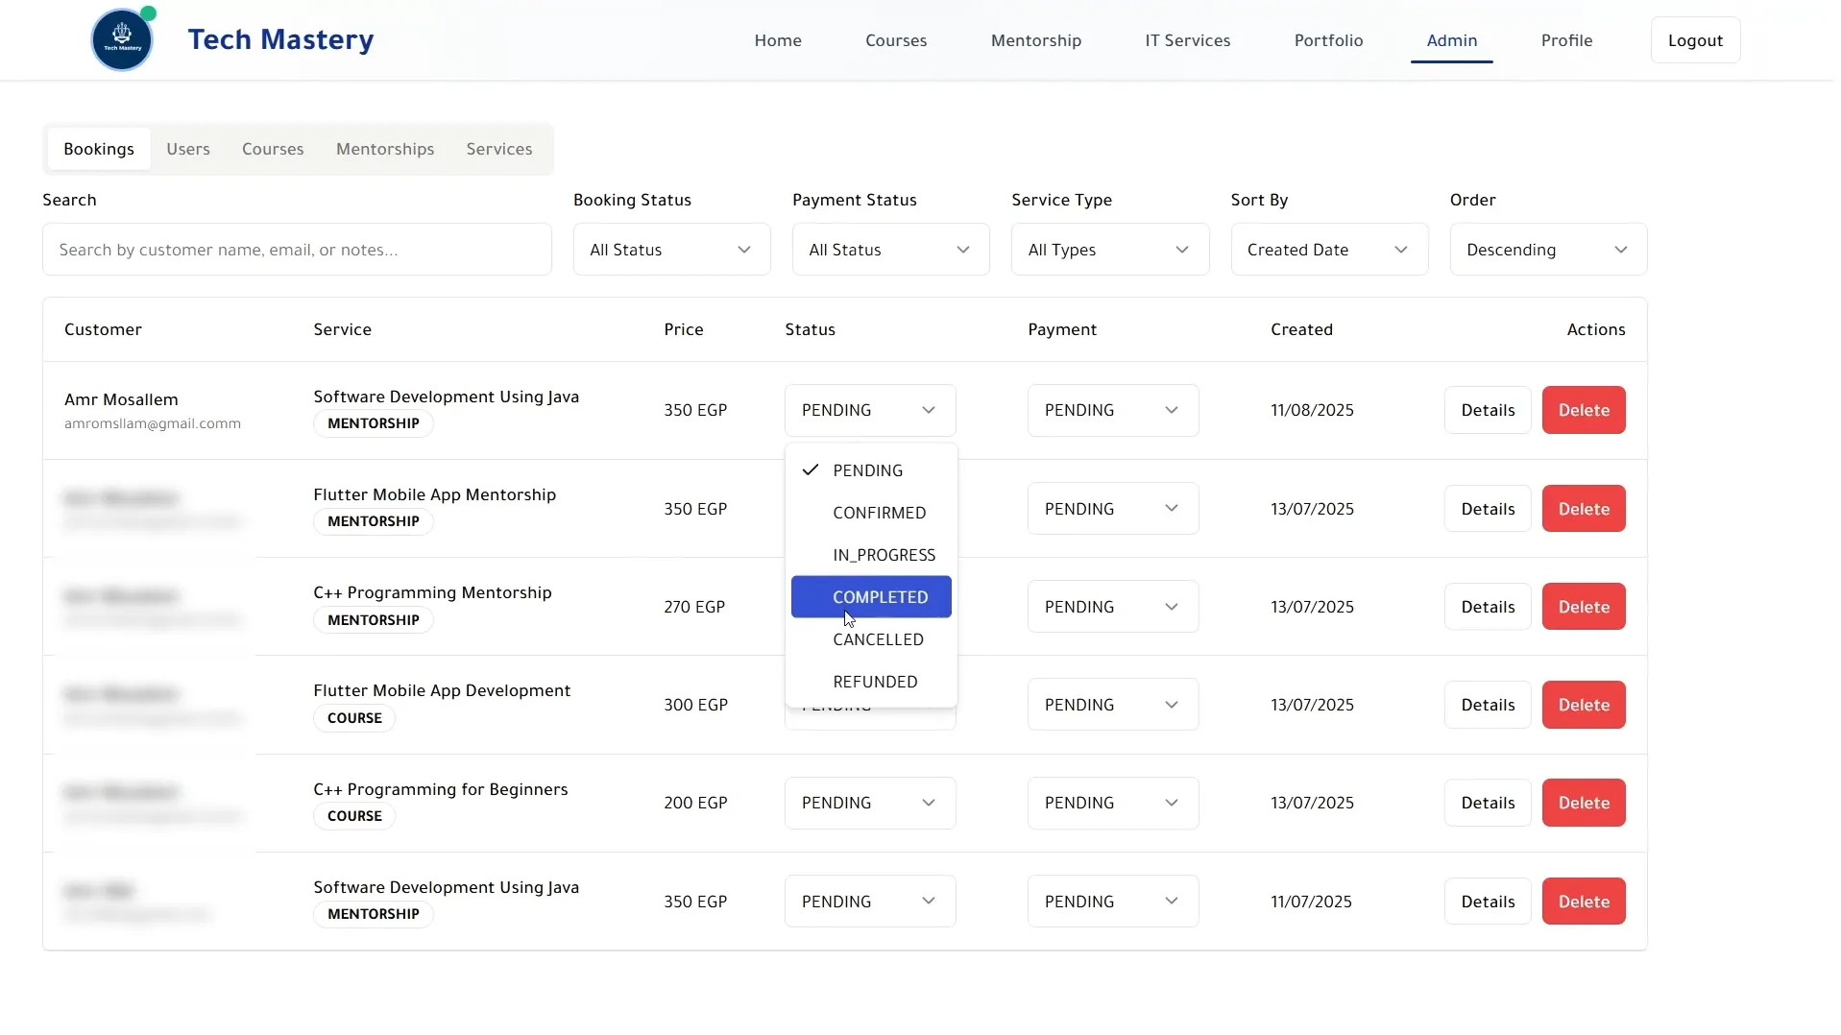1841x1035 pixels.
Task: Click the Logout button
Action: tap(1695, 40)
